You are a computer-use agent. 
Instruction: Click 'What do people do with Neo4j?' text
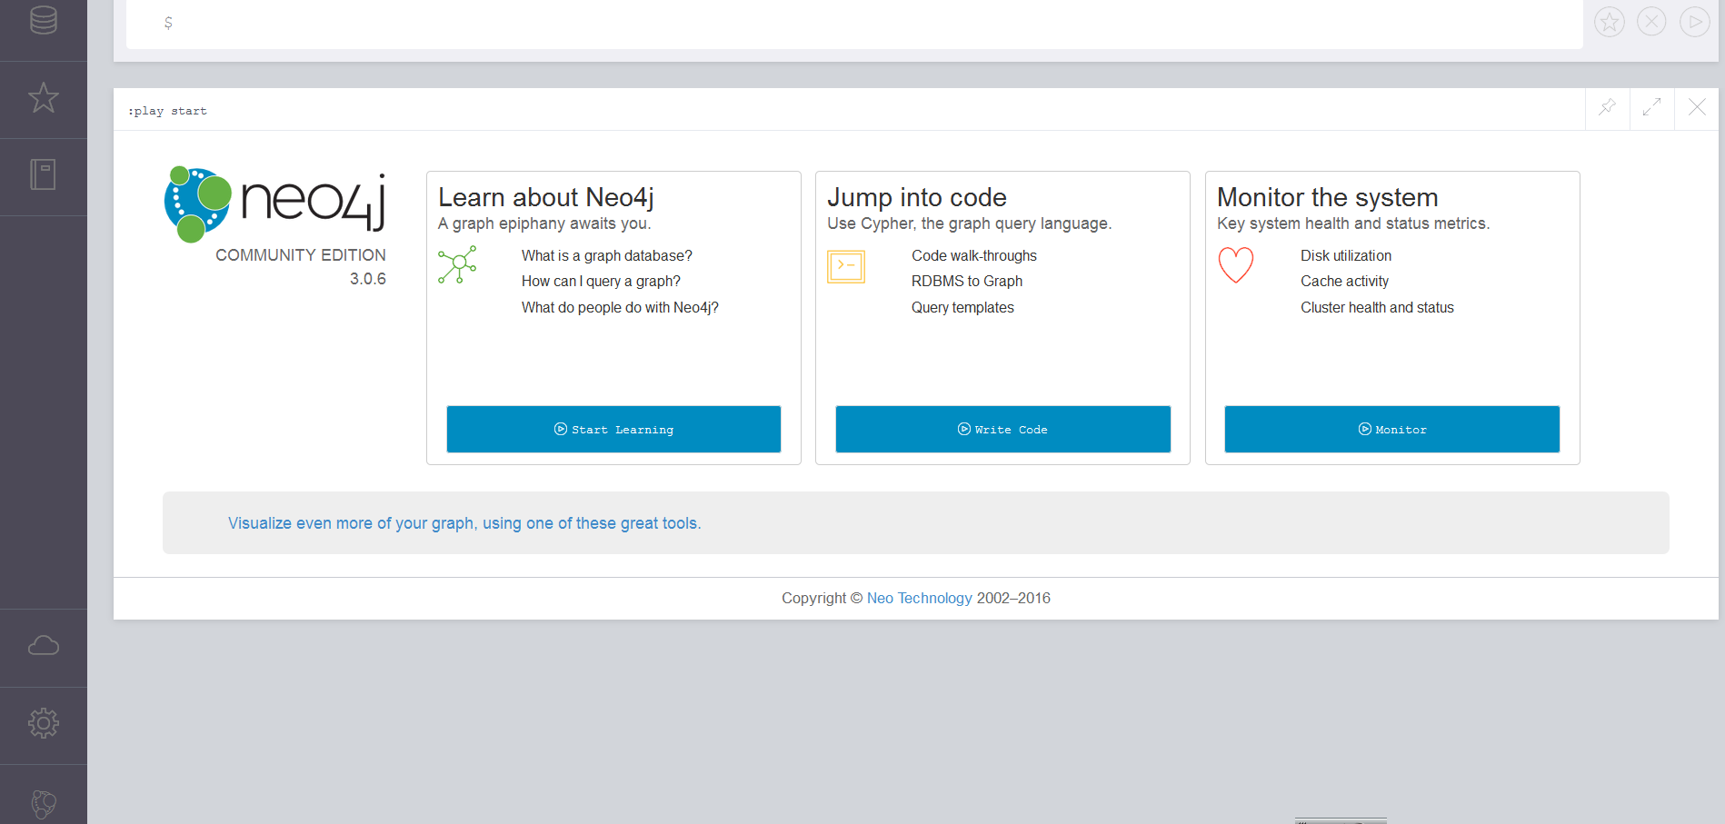[620, 308]
